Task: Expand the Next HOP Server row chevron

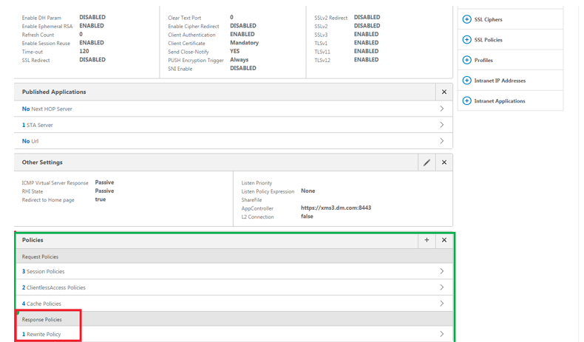Action: (x=442, y=109)
